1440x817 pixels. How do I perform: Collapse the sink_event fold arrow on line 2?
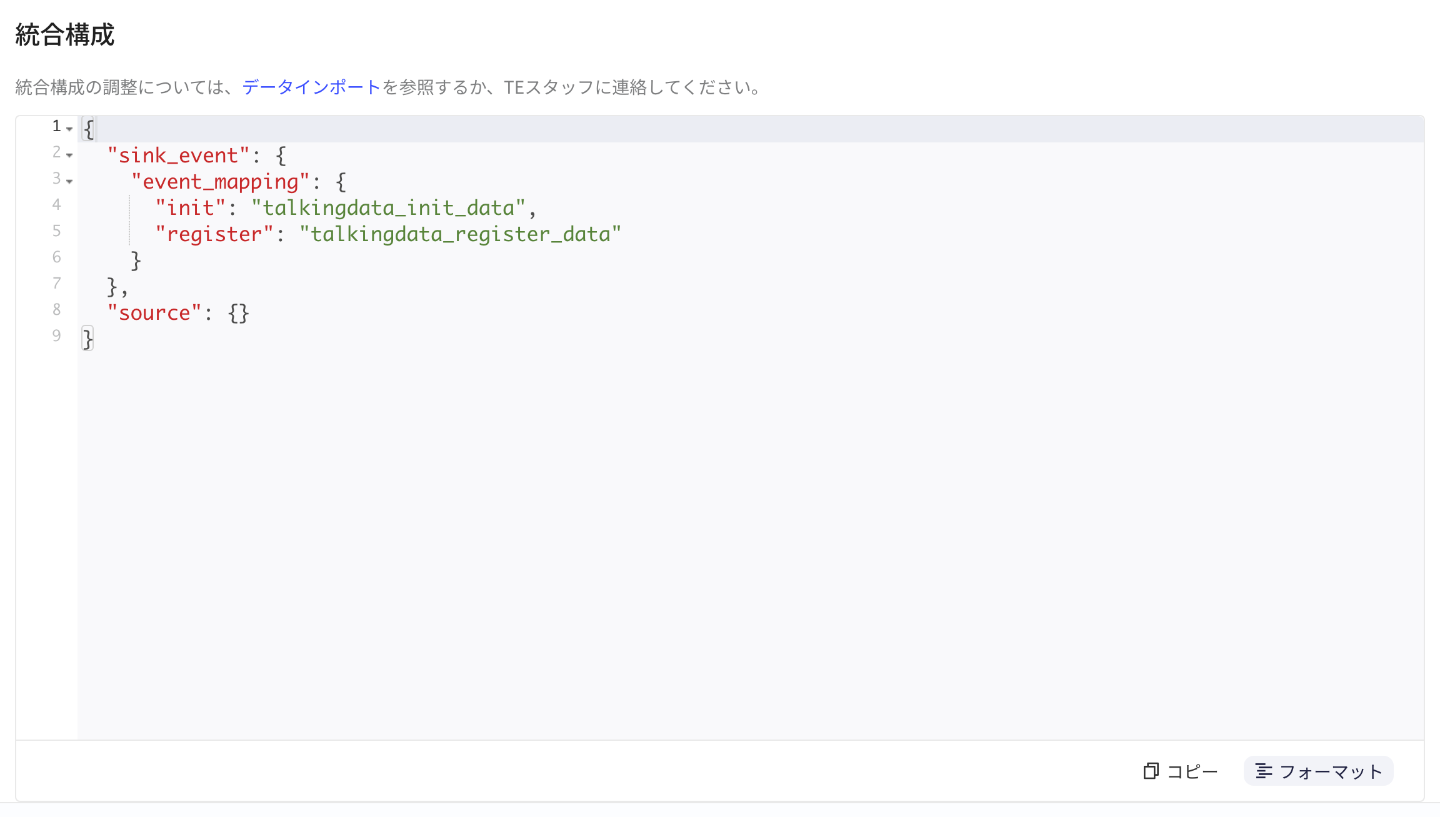coord(69,156)
